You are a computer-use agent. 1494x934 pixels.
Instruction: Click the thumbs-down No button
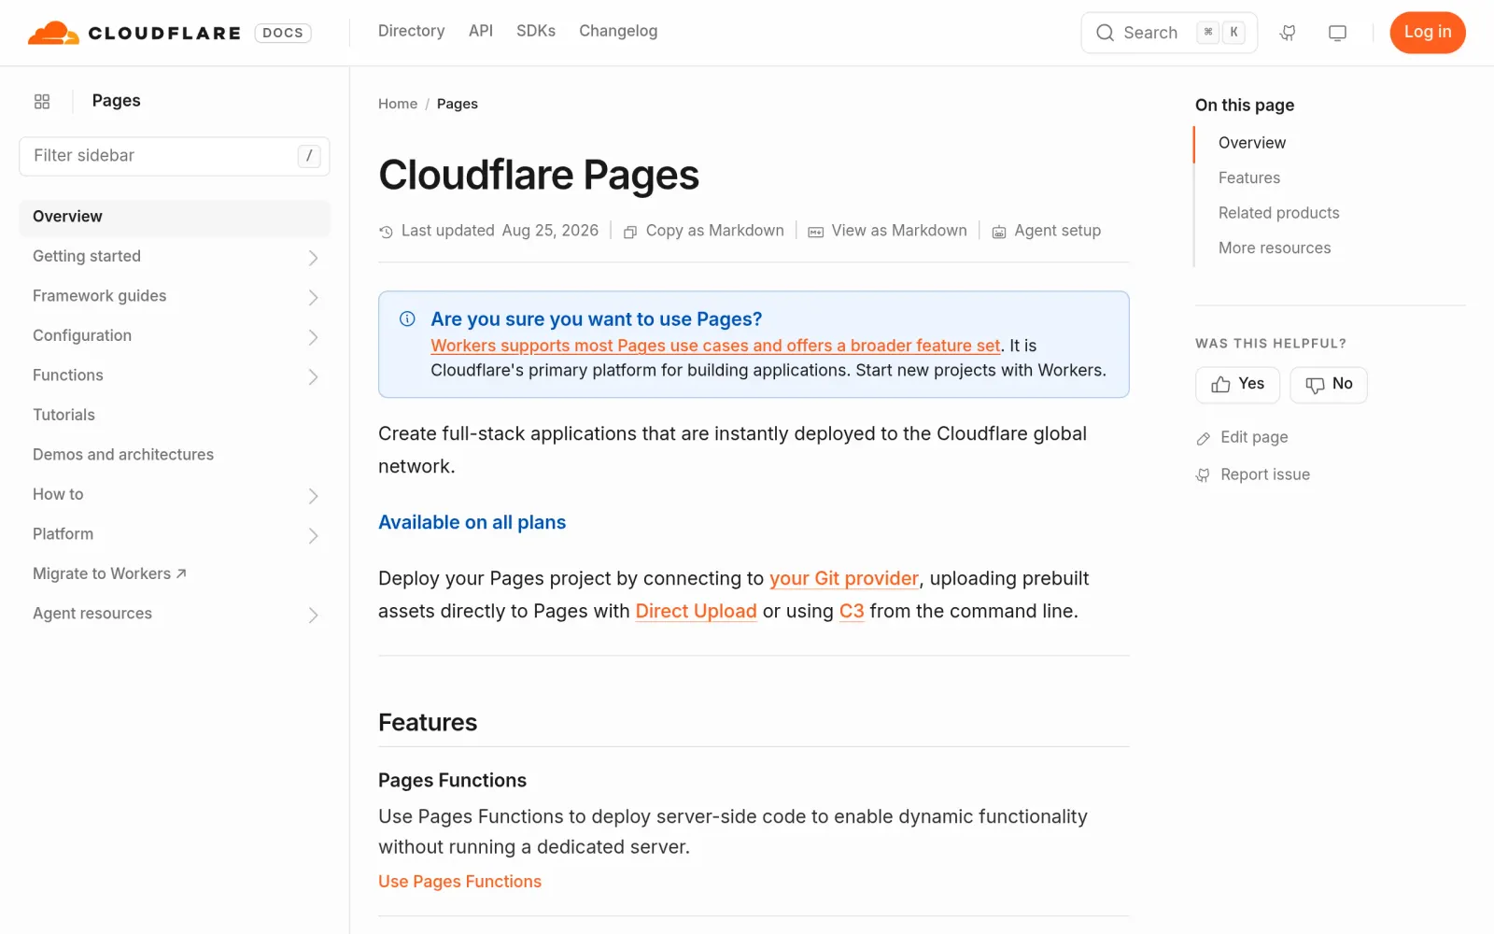1329,384
